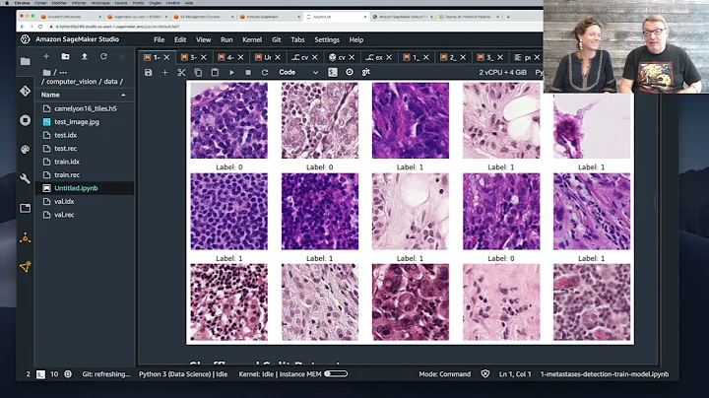The width and height of the screenshot is (709, 398).
Task: Open the Edit menu
Action: pos(180,39)
